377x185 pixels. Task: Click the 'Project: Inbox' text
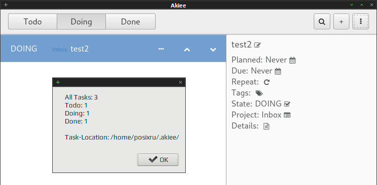(x=257, y=115)
